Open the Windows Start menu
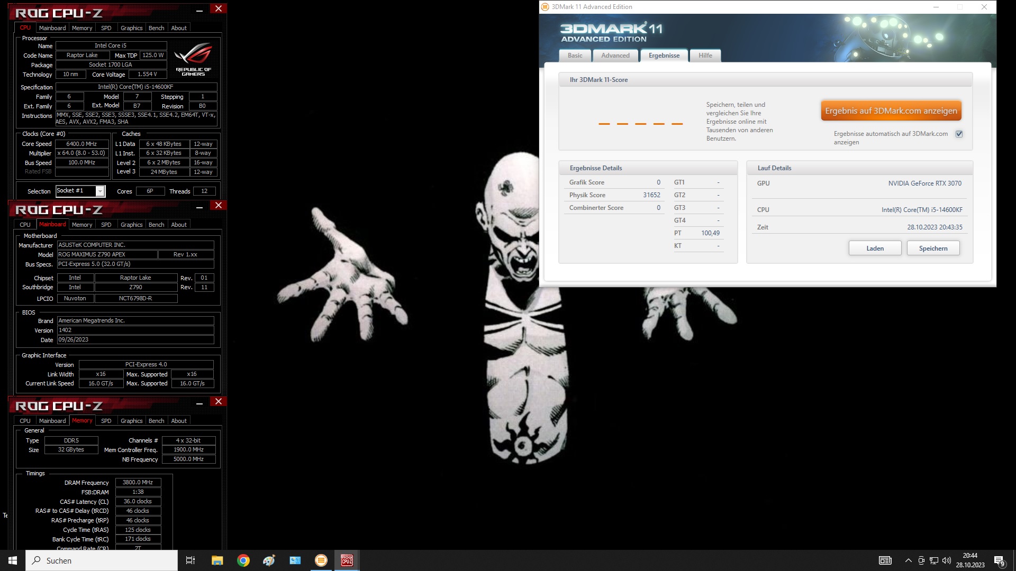 click(x=13, y=560)
